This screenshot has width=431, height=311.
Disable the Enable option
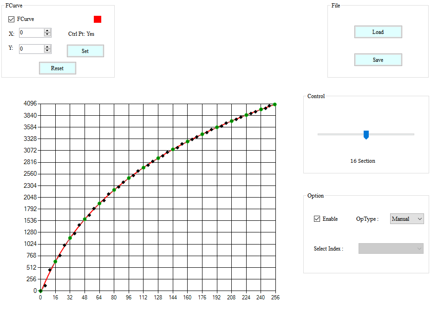tap(316, 218)
